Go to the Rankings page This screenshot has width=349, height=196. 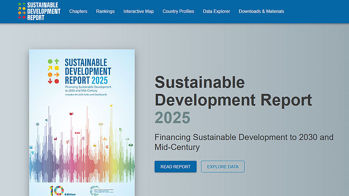[105, 11]
